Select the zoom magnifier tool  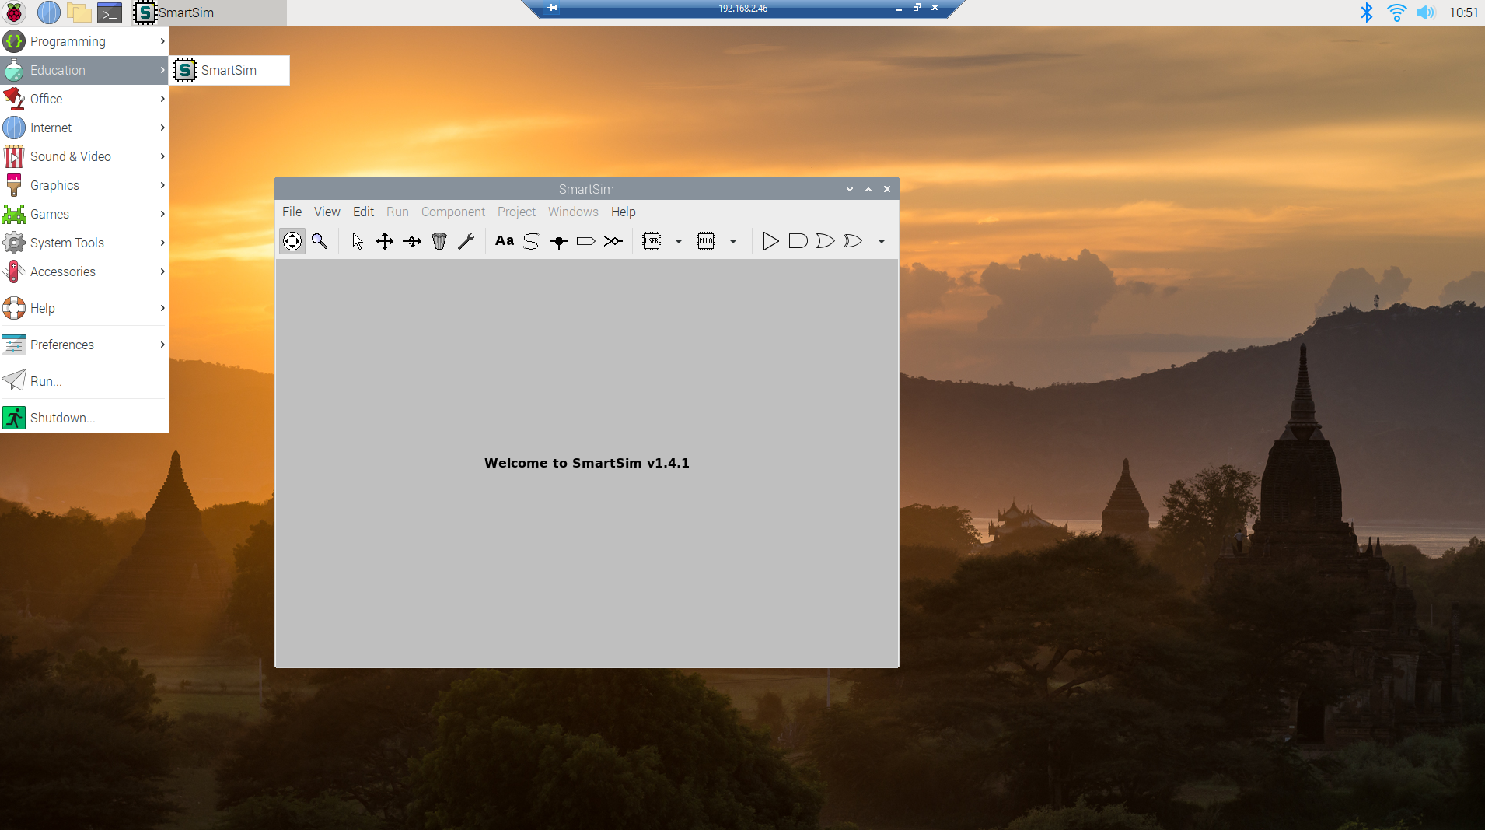click(320, 241)
